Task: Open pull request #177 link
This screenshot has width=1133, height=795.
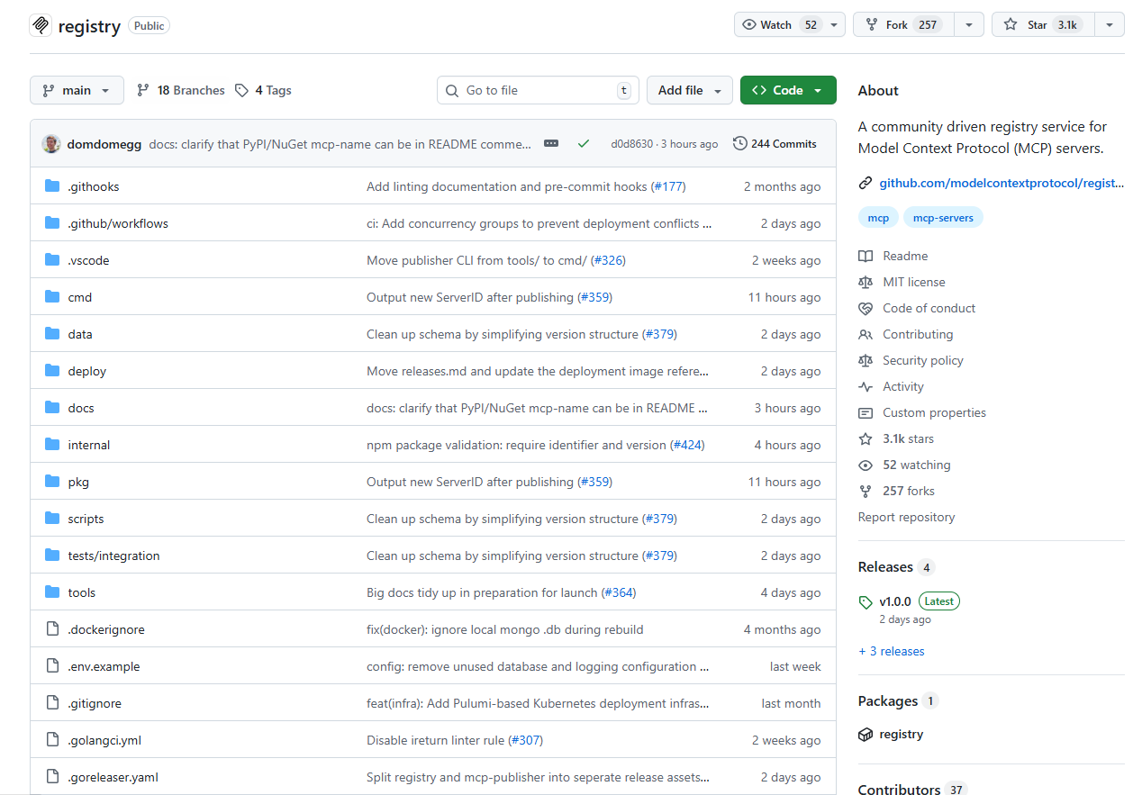Action: pyautogui.click(x=668, y=186)
